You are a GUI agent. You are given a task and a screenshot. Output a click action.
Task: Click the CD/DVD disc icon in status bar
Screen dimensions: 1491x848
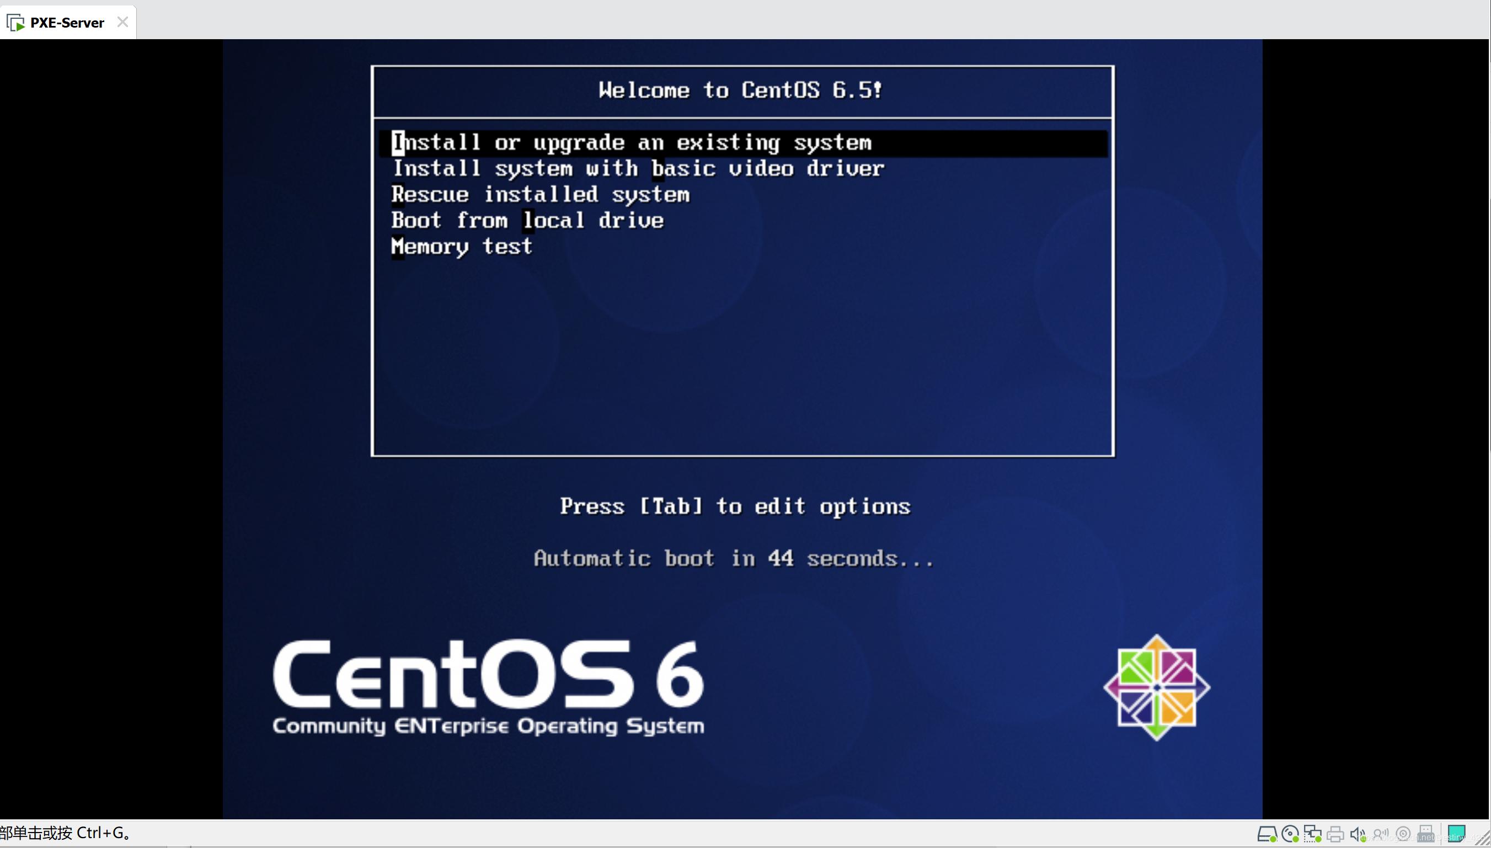point(1291,833)
